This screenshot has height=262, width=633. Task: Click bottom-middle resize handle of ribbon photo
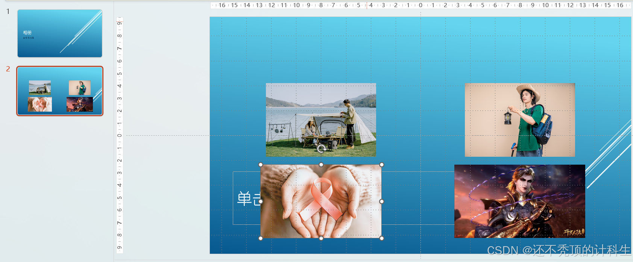click(x=321, y=238)
